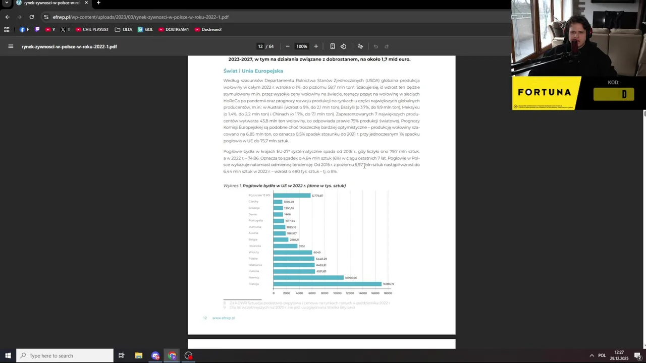This screenshot has width=646, height=363.
Task: Zoom in the PDF with plus button
Action: [316, 46]
